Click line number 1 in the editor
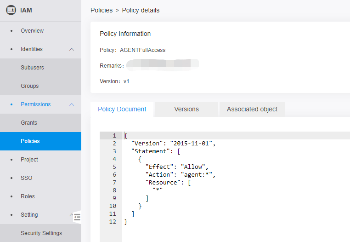The width and height of the screenshot is (350, 242). click(114, 136)
